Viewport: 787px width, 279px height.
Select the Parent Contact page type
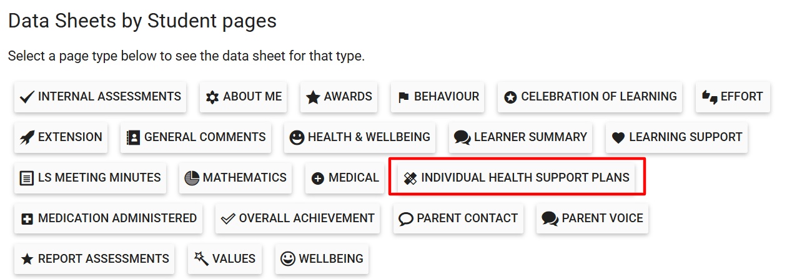click(458, 219)
